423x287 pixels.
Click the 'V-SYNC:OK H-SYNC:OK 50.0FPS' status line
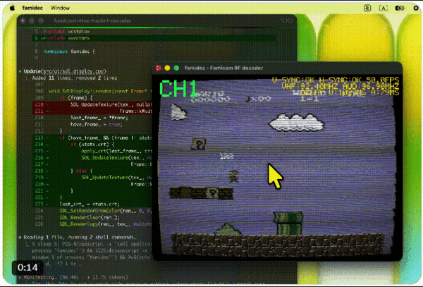(336, 80)
